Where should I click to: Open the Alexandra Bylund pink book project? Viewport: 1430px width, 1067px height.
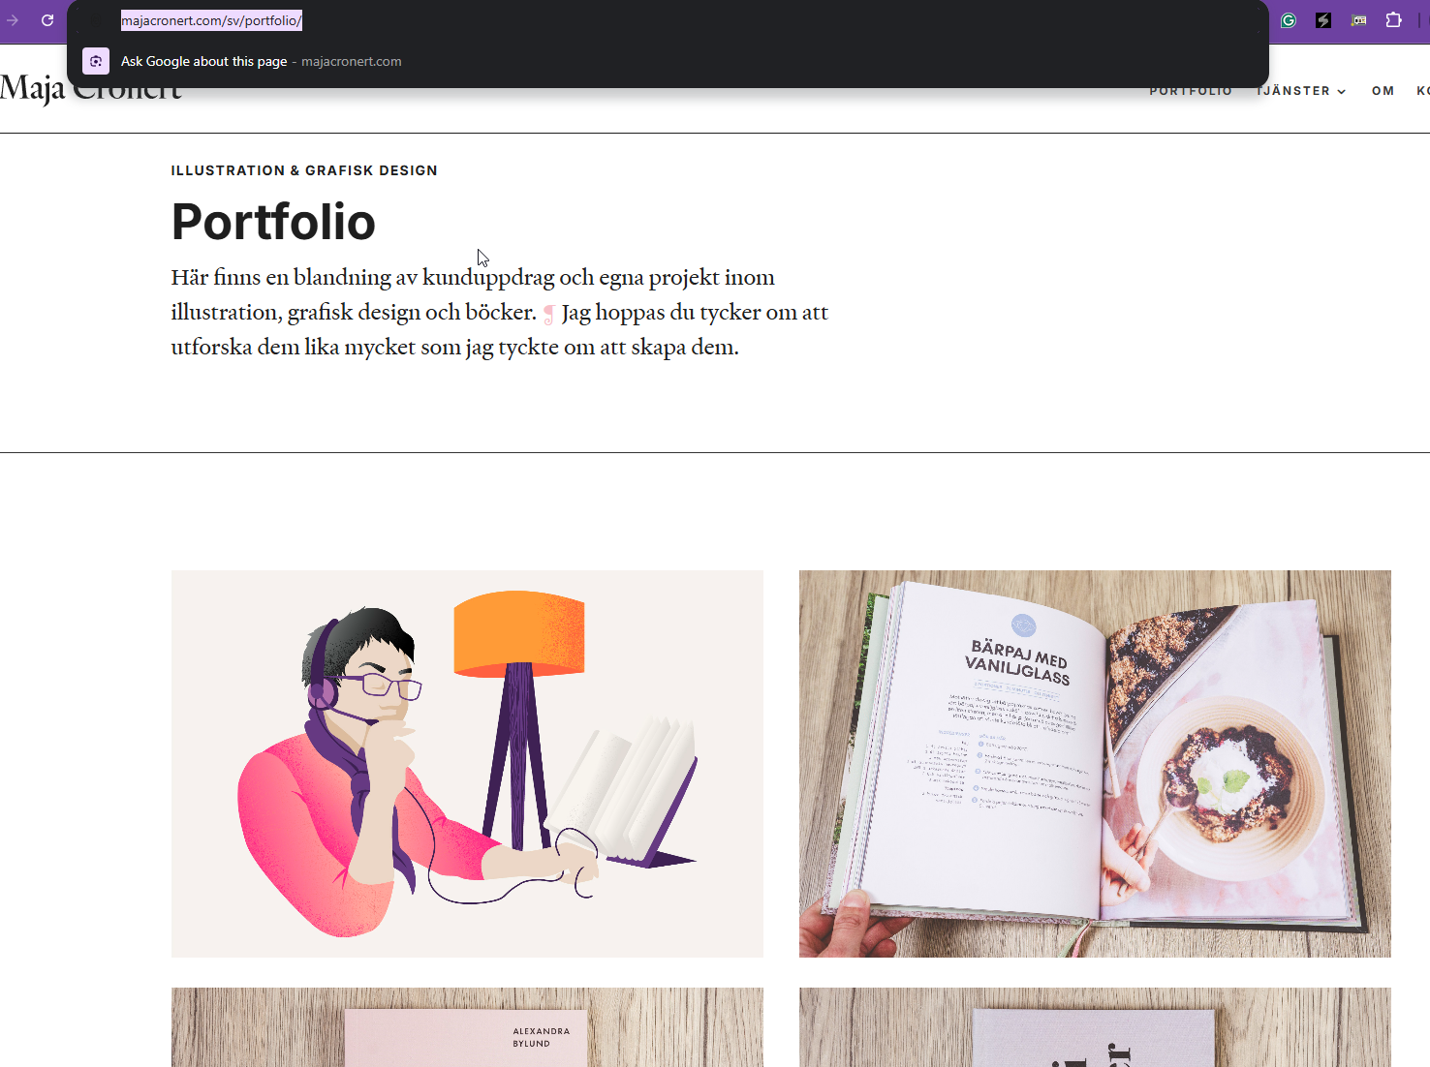click(x=467, y=1027)
